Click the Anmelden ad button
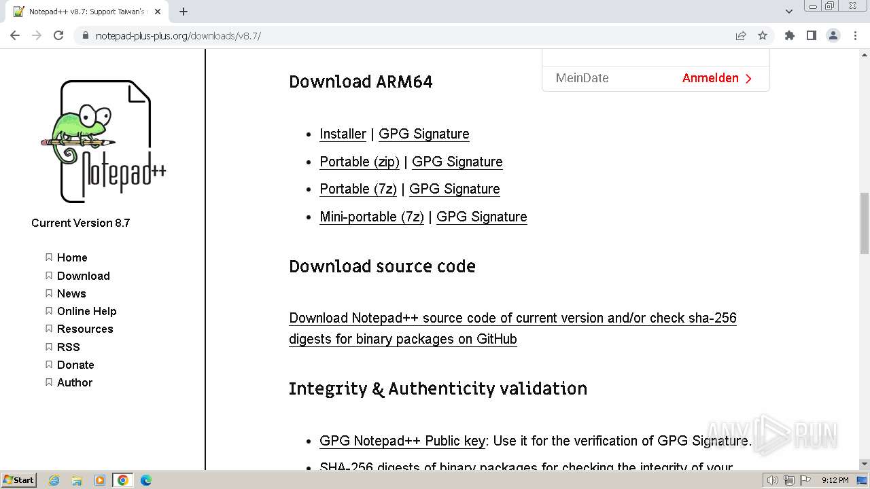 tap(717, 78)
